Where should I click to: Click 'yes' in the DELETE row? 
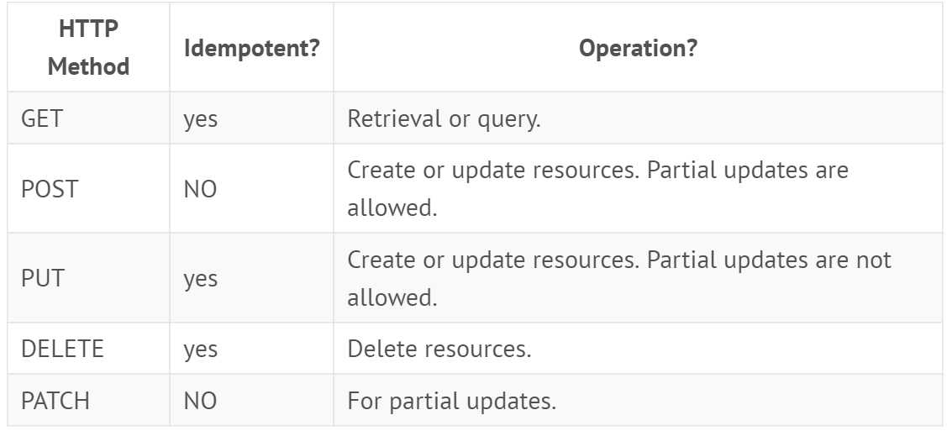(x=201, y=349)
